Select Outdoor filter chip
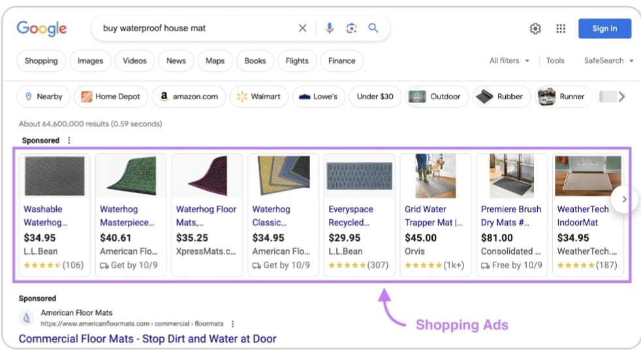 [x=437, y=97]
